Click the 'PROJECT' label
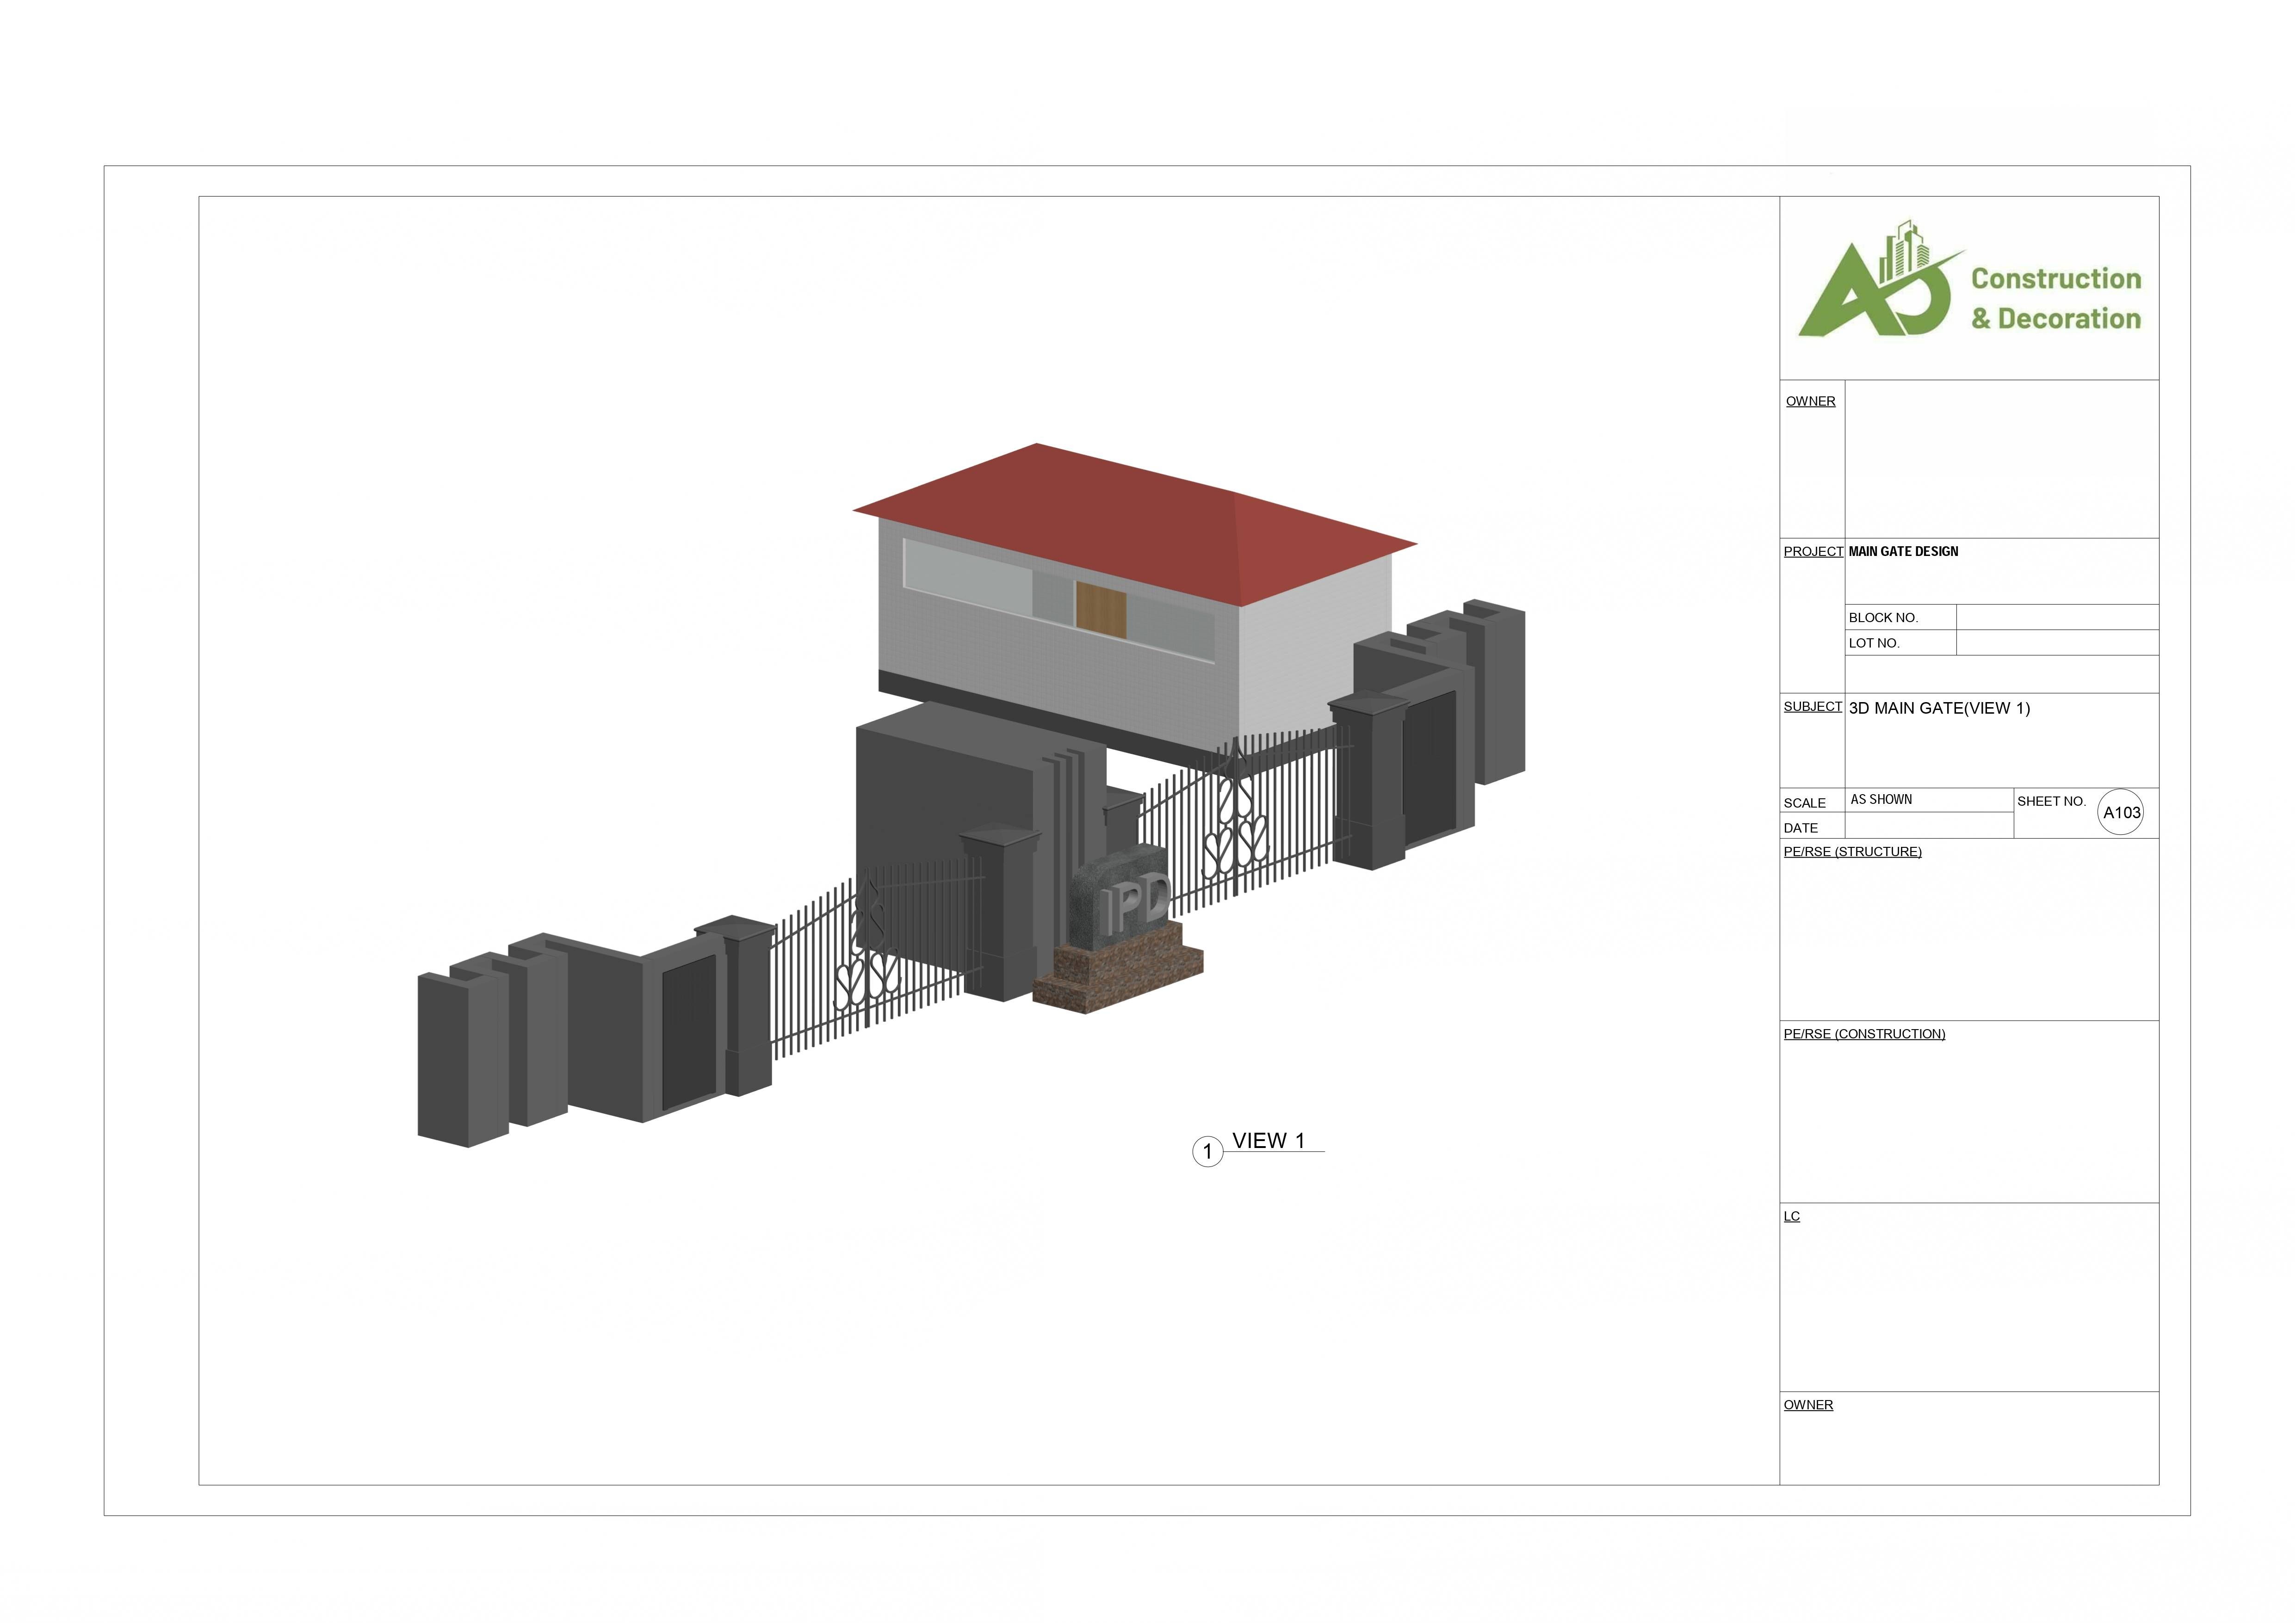Screen dimensions: 2296x1623 (x=1813, y=552)
